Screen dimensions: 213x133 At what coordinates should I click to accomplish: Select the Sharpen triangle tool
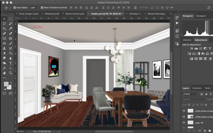click(10, 58)
